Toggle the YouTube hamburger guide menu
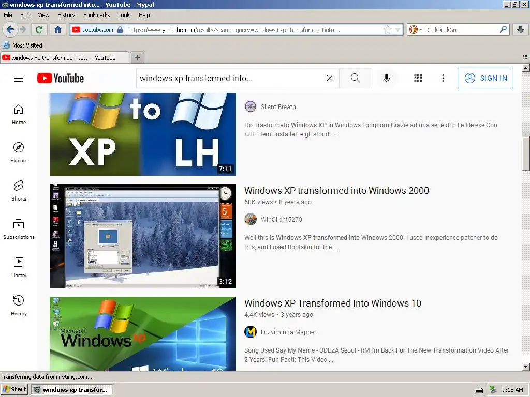The height and width of the screenshot is (397, 530). click(x=19, y=79)
